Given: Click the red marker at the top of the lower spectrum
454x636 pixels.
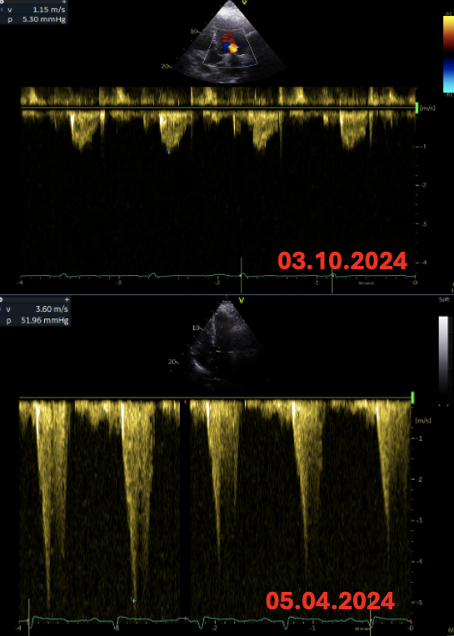Looking at the screenshot, I should (x=186, y=402).
